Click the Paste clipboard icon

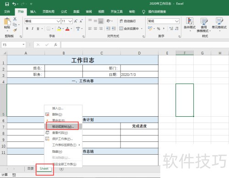7,22
